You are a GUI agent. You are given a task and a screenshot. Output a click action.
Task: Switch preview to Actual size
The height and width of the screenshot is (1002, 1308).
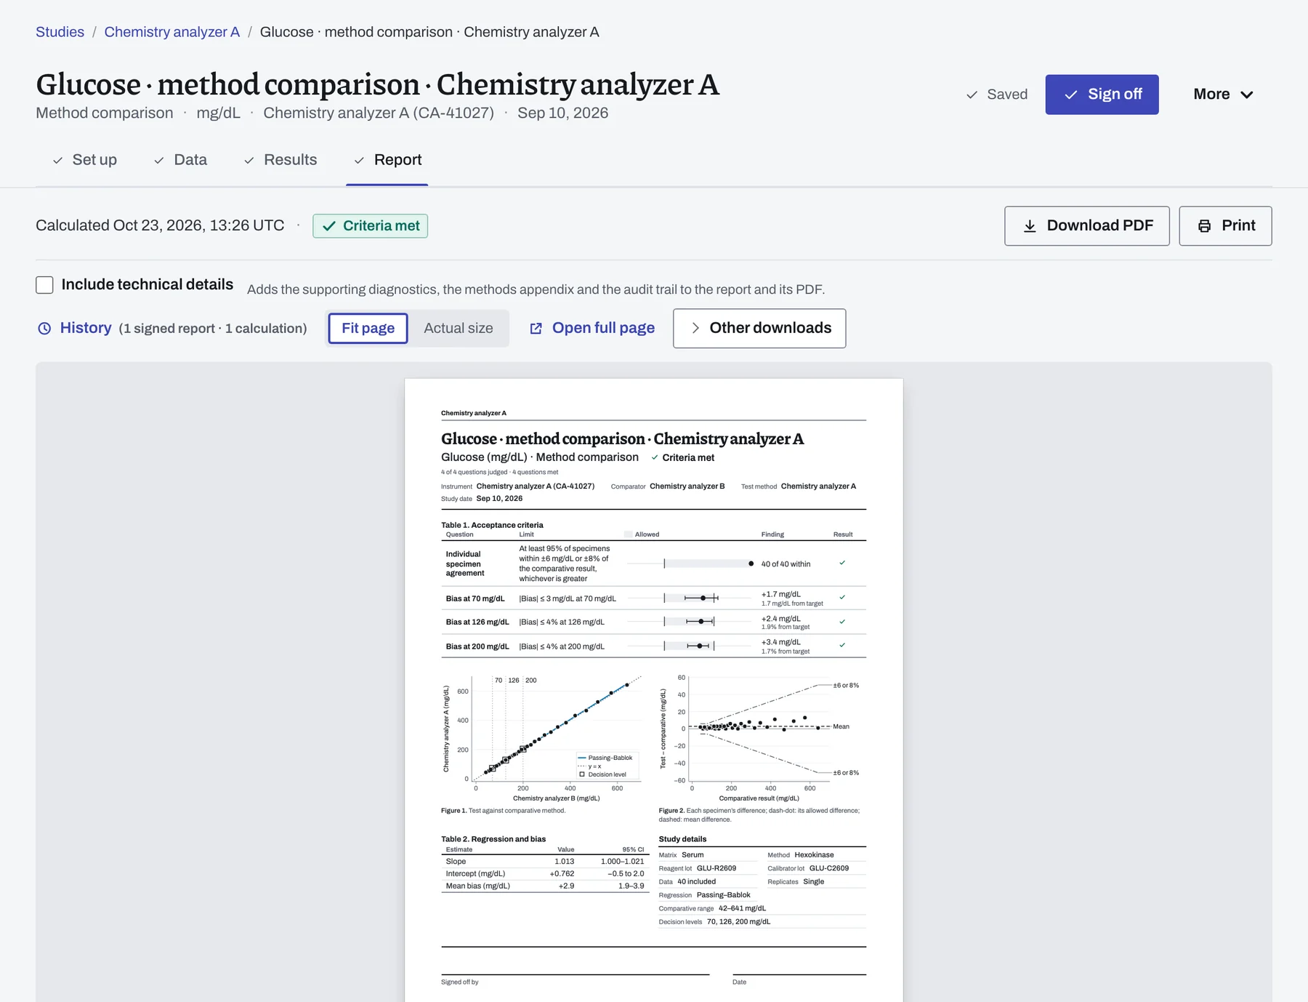tap(459, 328)
